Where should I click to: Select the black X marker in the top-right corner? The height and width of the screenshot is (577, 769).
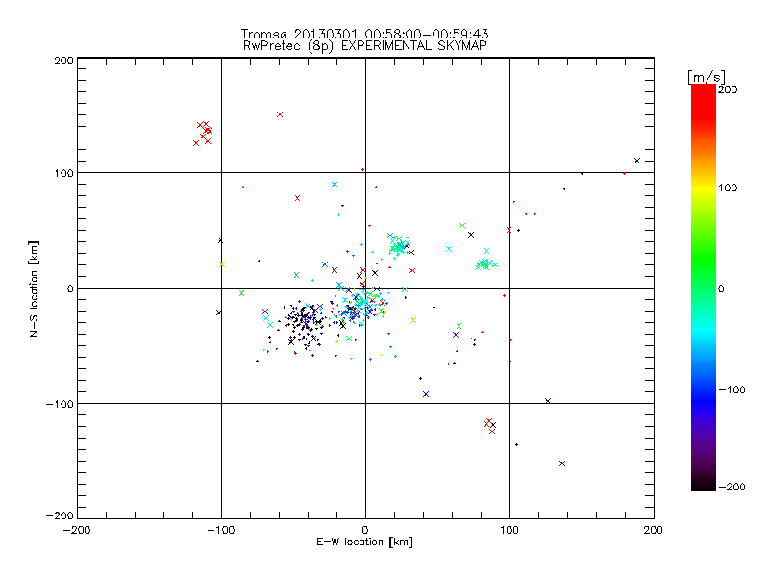637,161
